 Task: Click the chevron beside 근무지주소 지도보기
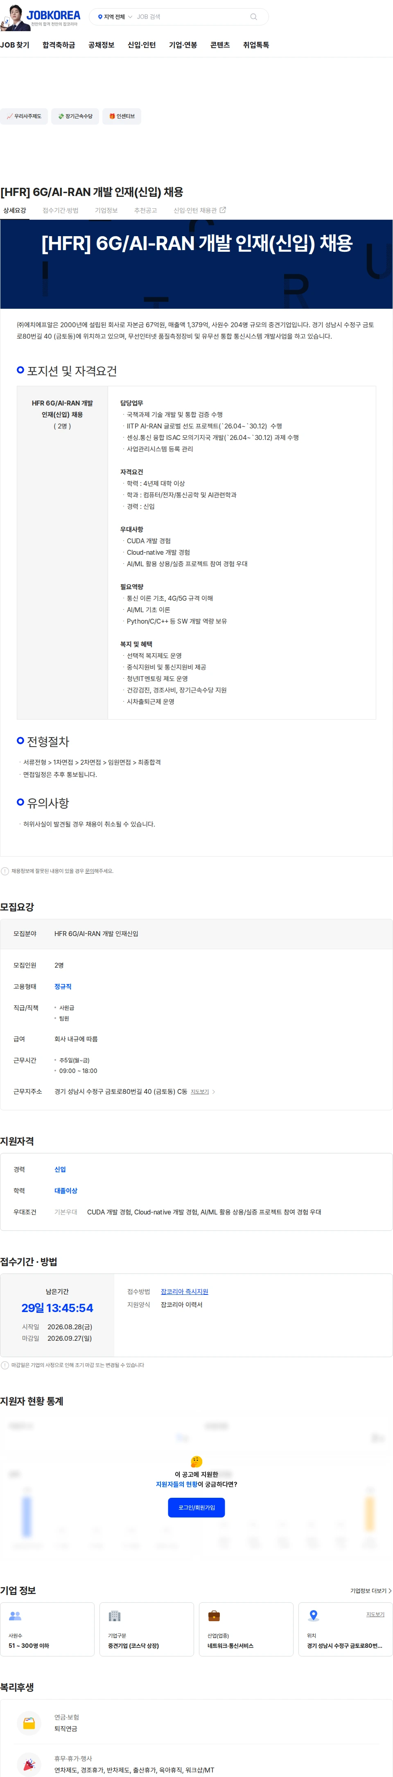(x=213, y=1092)
